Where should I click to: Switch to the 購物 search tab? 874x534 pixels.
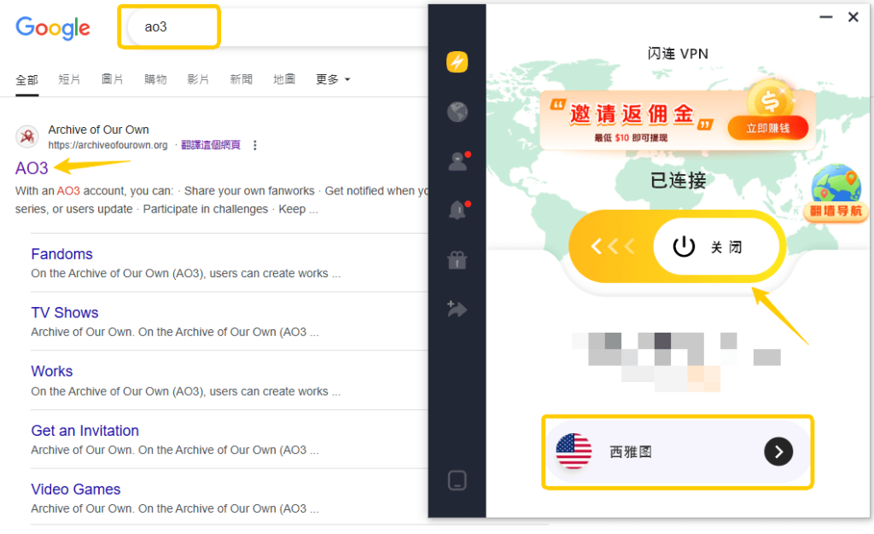(x=155, y=79)
